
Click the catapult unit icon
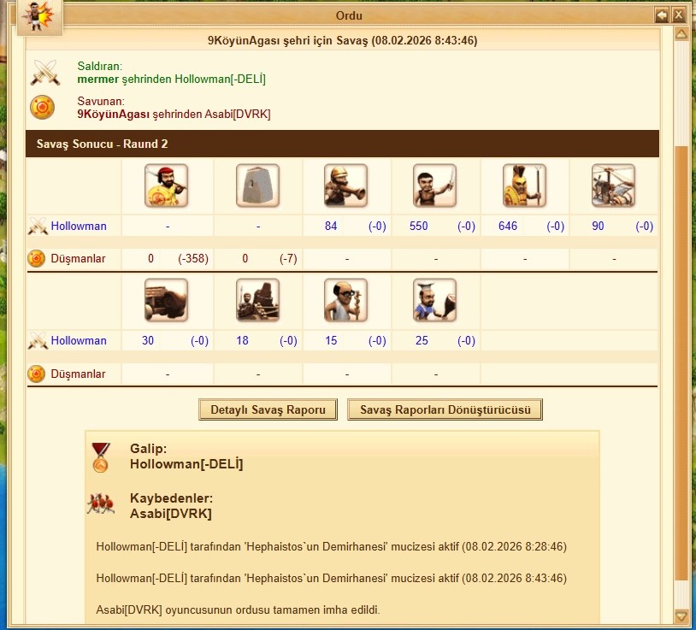coord(258,300)
